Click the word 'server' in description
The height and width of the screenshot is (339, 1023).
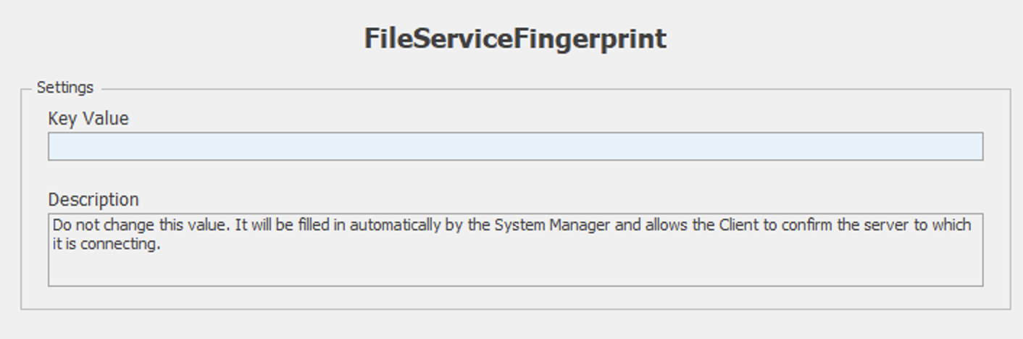coord(885,225)
